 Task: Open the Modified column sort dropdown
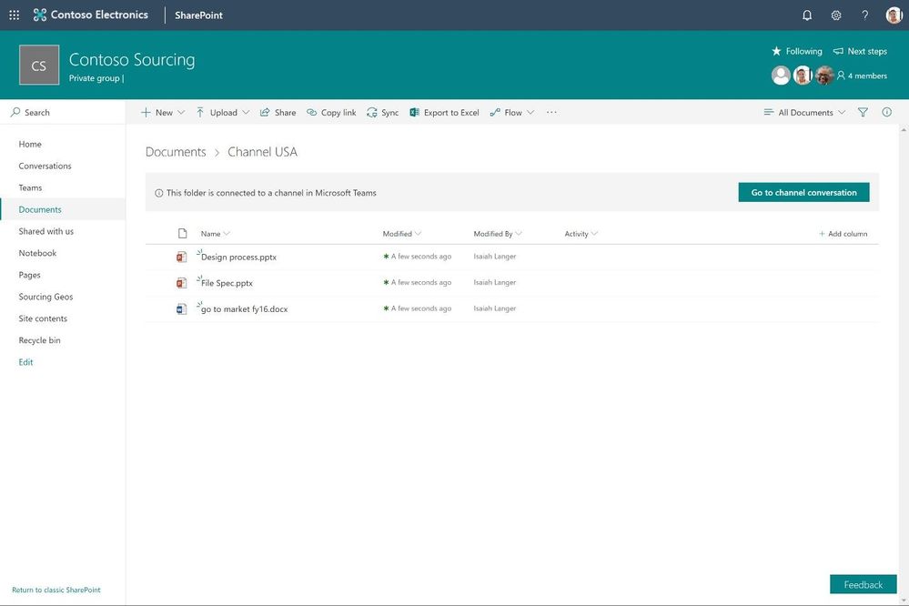click(x=418, y=234)
